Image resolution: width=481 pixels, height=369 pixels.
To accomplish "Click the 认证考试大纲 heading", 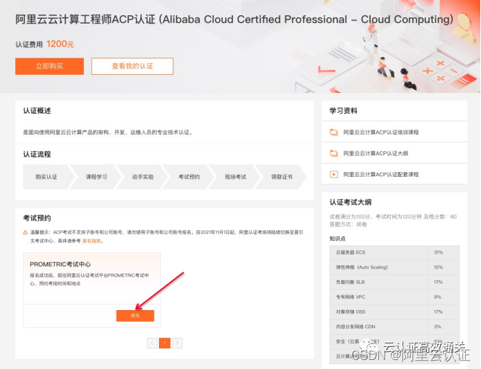I will click(x=351, y=203).
